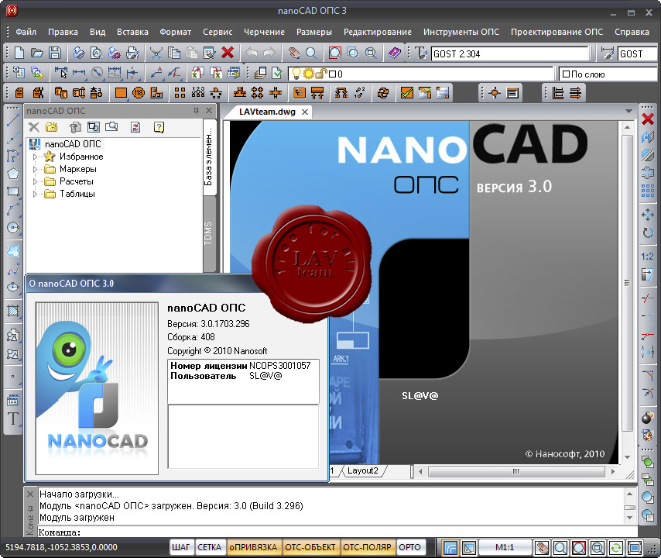Select the Polygon draw tool
The height and width of the screenshot is (558, 661).
pyautogui.click(x=13, y=174)
